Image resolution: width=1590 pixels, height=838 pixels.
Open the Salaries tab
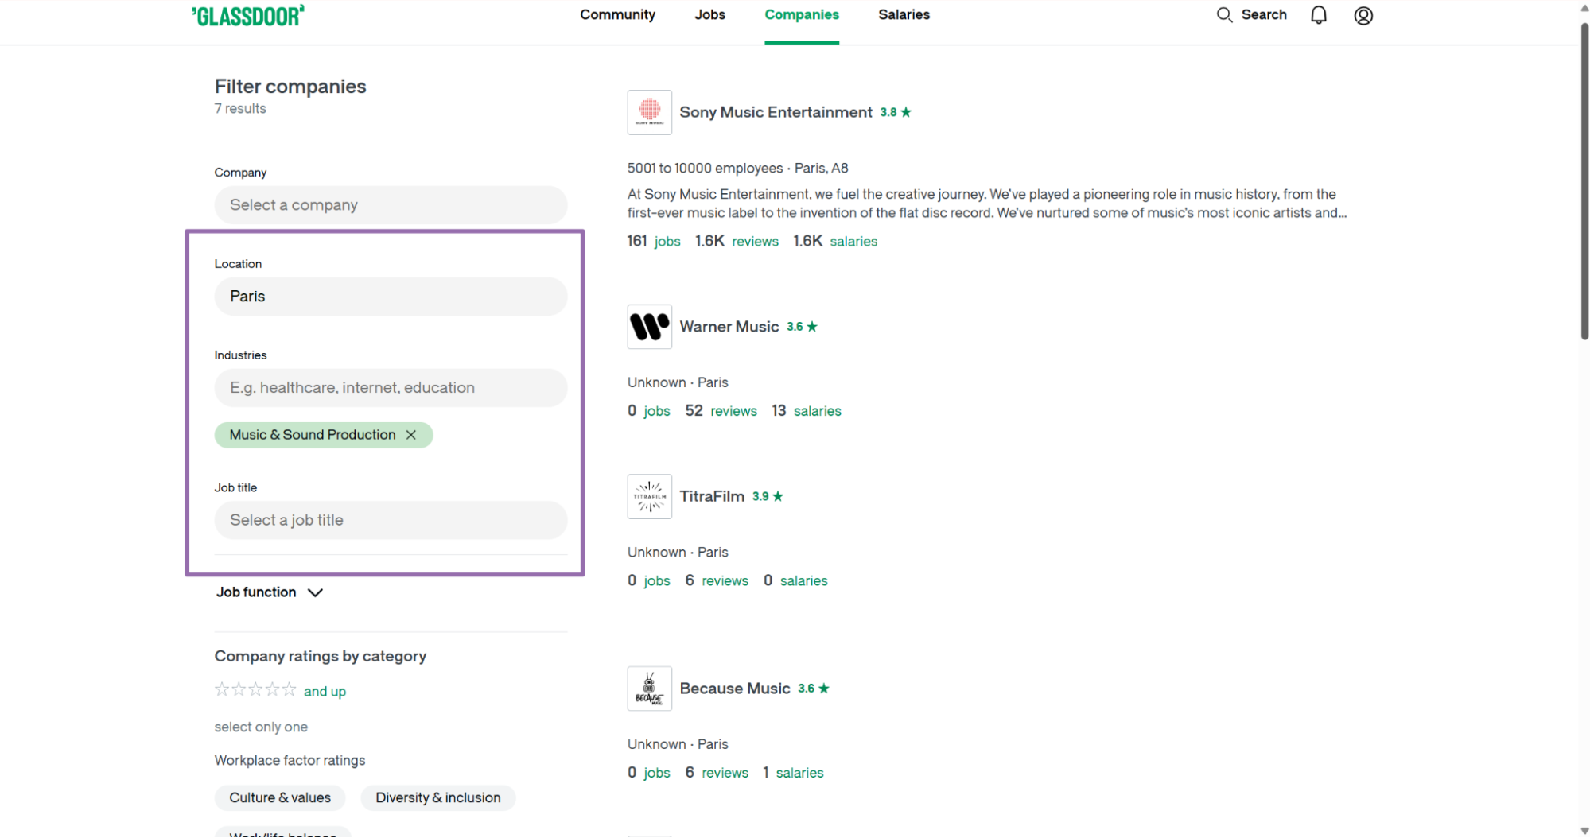click(x=904, y=14)
